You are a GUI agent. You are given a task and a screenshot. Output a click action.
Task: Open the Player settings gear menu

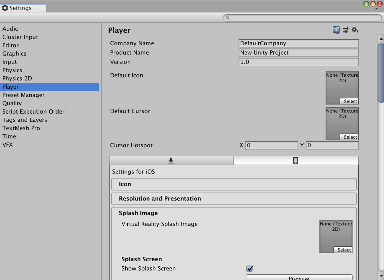pos(355,30)
